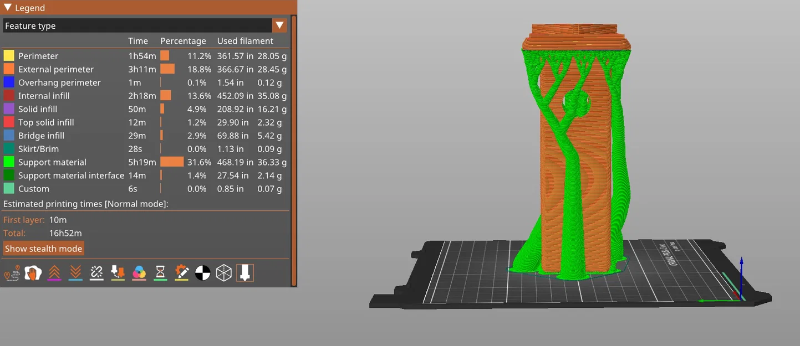Click the total time value 16h52m

click(x=65, y=233)
